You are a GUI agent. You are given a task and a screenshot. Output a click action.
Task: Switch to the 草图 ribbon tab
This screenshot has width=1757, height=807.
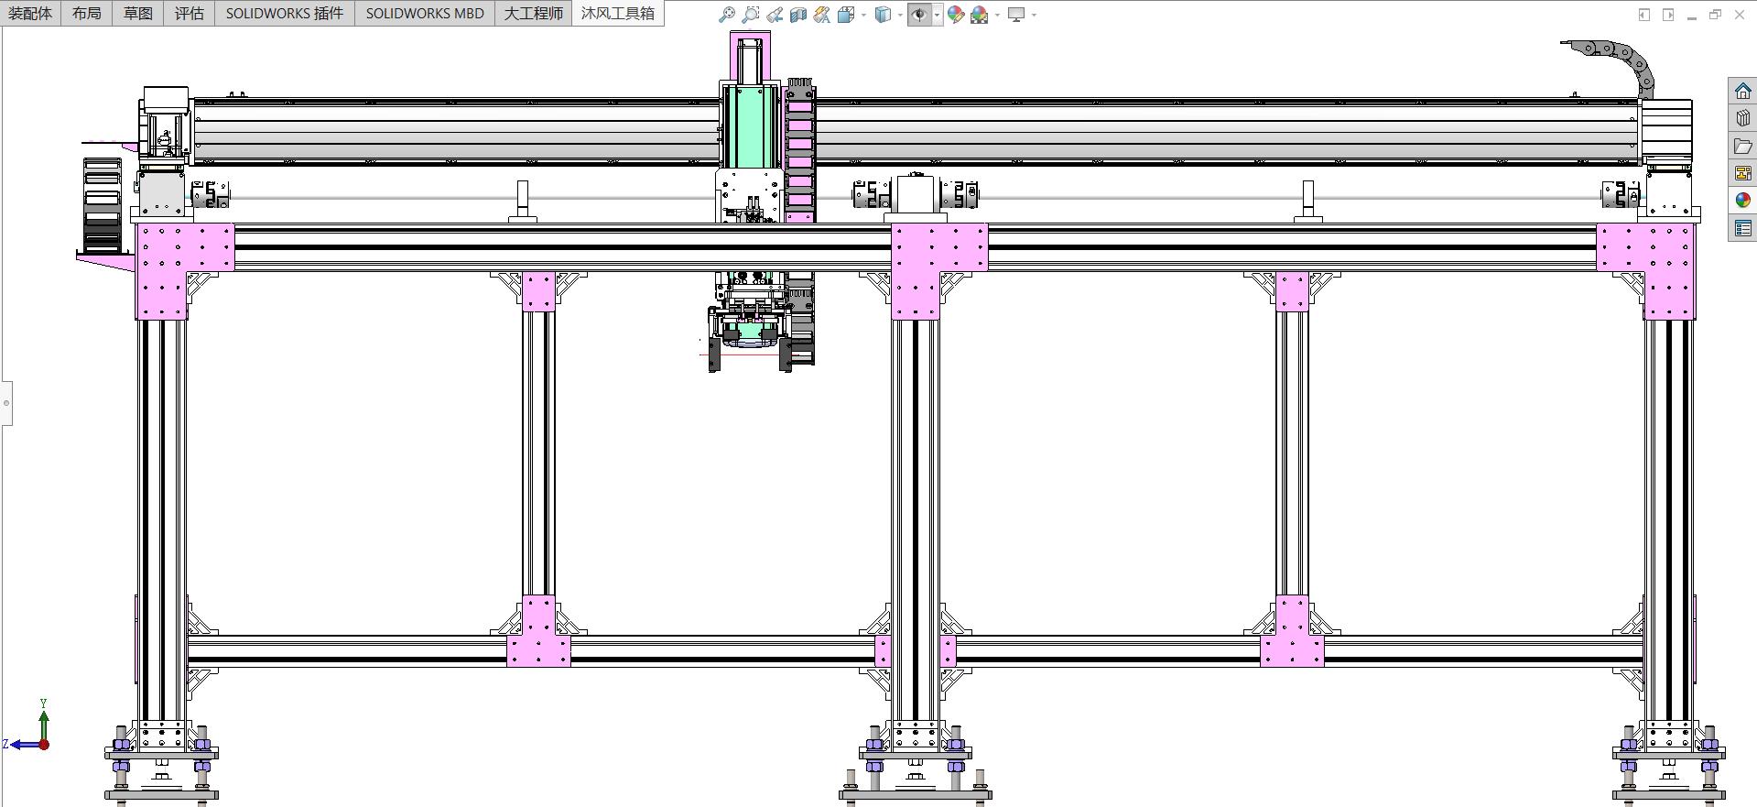(138, 13)
